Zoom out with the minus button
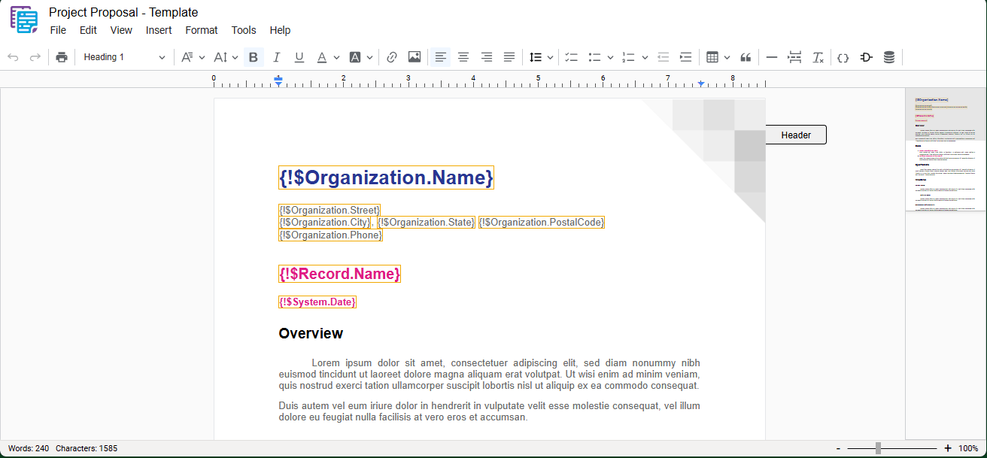The image size is (987, 458). 838,448
